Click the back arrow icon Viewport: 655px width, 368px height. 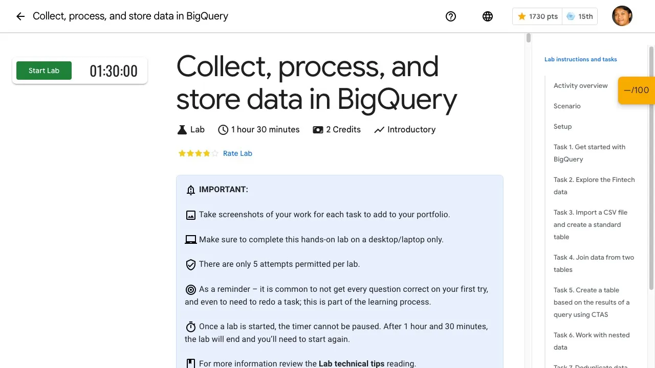point(20,16)
